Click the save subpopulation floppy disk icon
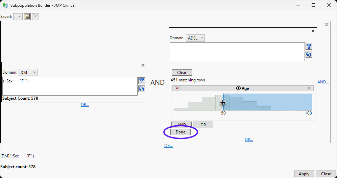 27,17
